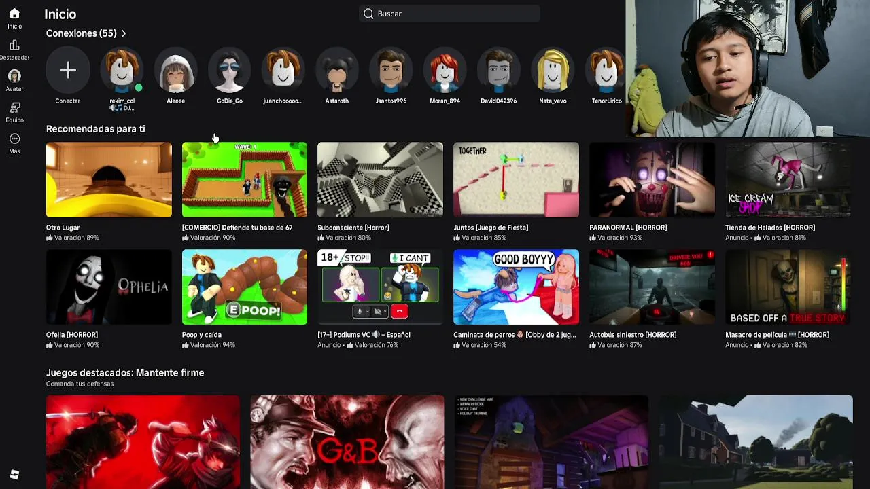Open Otro Lugar game thumbnail
The image size is (870, 489).
[x=109, y=180]
